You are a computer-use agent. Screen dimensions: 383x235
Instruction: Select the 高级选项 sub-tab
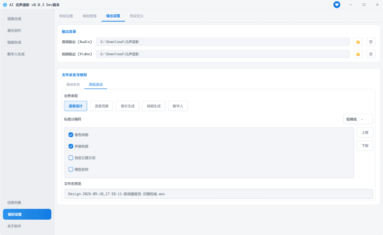click(x=95, y=84)
